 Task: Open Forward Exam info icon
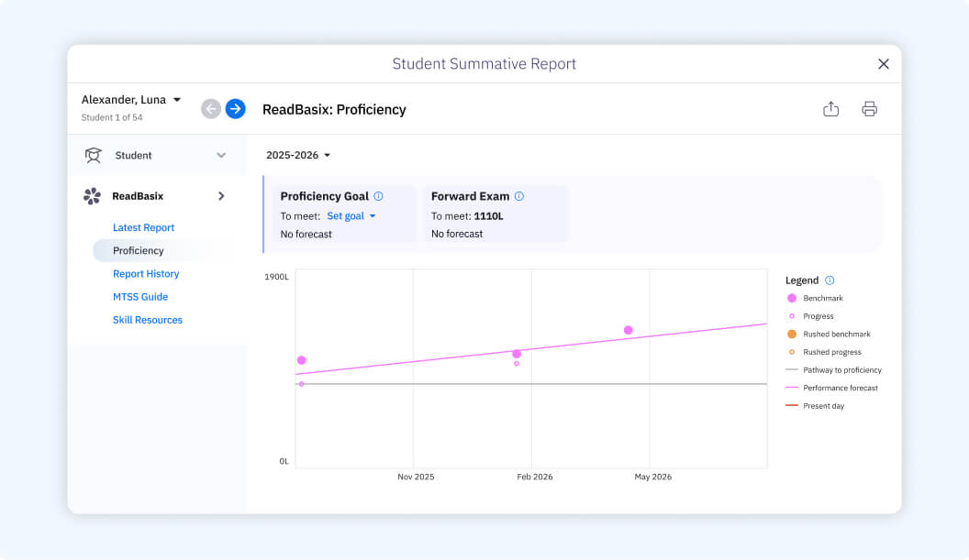[x=519, y=196]
